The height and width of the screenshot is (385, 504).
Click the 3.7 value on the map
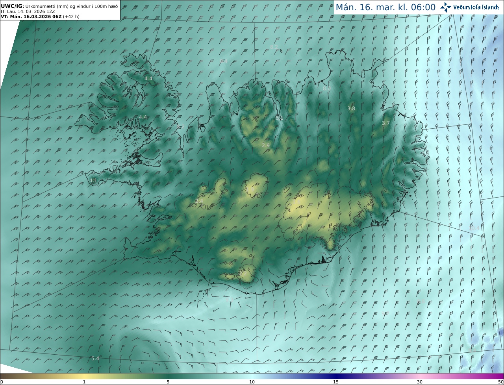386,123
